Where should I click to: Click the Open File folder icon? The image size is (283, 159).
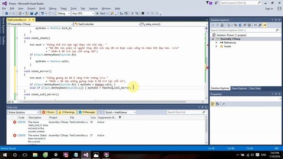(x=27, y=14)
